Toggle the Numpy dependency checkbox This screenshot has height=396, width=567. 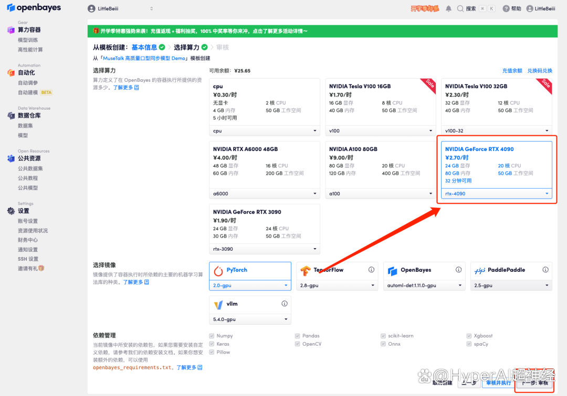pos(212,336)
